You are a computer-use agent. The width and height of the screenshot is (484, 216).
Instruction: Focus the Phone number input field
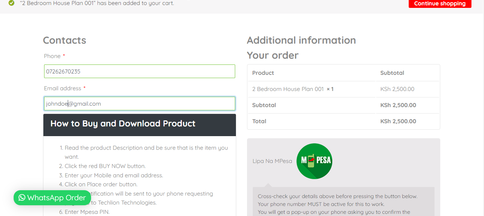coord(139,71)
